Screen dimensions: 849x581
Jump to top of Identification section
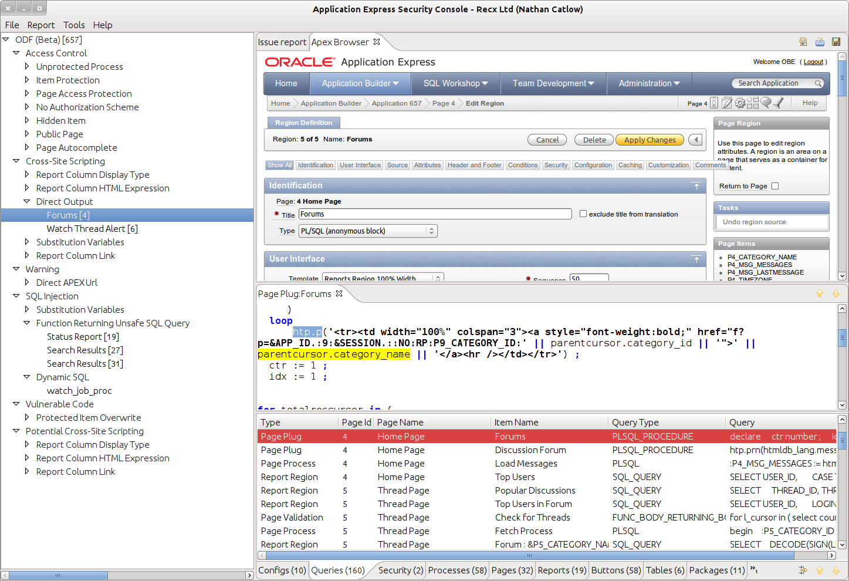click(696, 186)
